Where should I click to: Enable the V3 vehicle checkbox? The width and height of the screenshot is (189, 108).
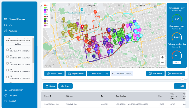click(7, 63)
